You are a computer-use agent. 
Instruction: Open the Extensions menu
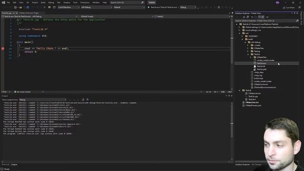pyautogui.click(x=85, y=2)
